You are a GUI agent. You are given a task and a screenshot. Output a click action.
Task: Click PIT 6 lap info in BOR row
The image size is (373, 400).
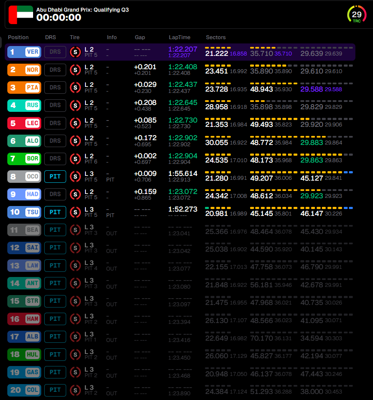[91, 162]
